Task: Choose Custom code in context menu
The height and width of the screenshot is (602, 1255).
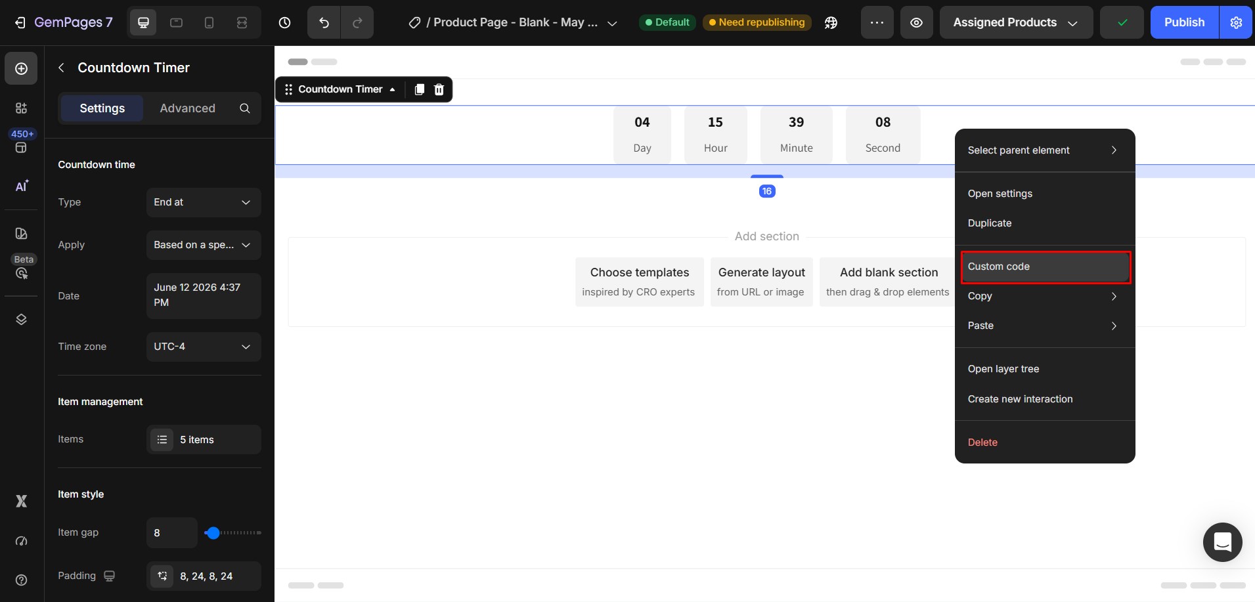Action: [x=1045, y=267]
